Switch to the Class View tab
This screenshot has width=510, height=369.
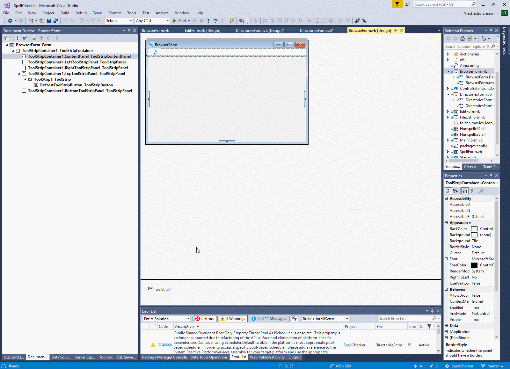[x=471, y=167]
